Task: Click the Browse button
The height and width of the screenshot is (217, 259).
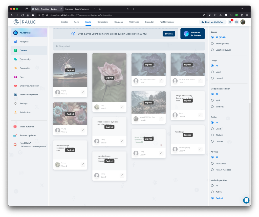Action: pyautogui.click(x=169, y=34)
